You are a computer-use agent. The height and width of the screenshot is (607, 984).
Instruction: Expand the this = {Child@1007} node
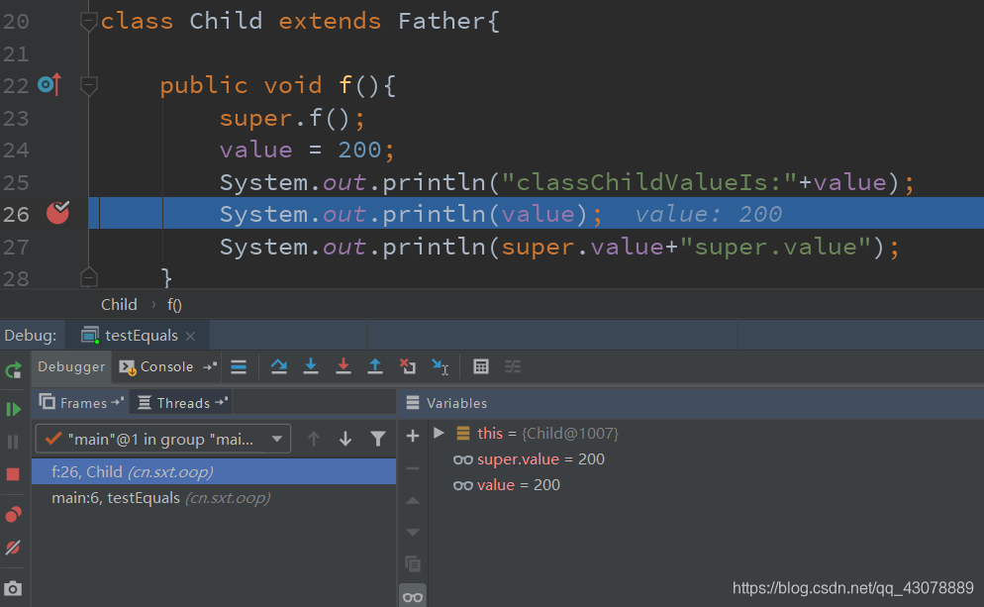point(439,433)
